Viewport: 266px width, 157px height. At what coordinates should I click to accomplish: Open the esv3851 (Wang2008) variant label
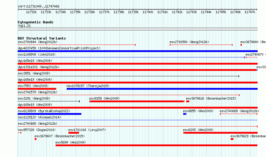34,73
